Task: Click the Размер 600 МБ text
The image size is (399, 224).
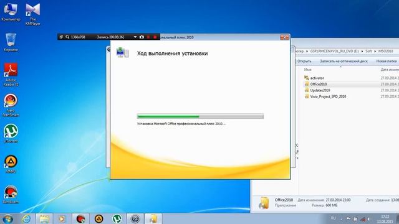Action: point(324,205)
